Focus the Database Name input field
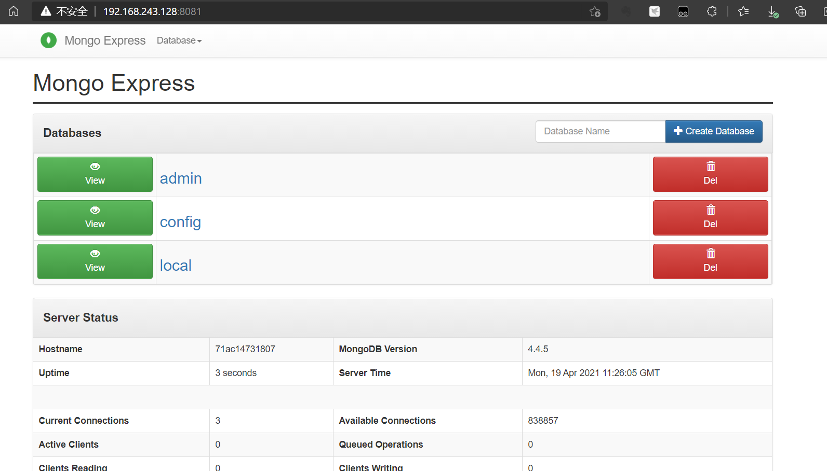Image resolution: width=827 pixels, height=471 pixels. point(601,131)
